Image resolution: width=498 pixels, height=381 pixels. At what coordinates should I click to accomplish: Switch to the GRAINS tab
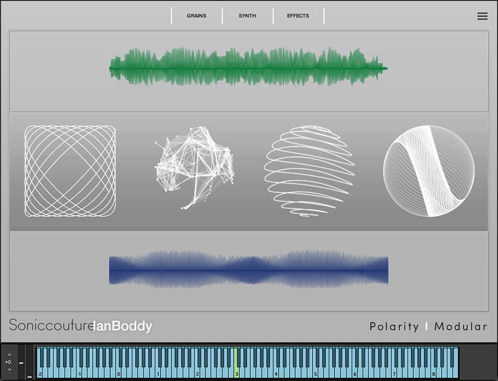[196, 16]
